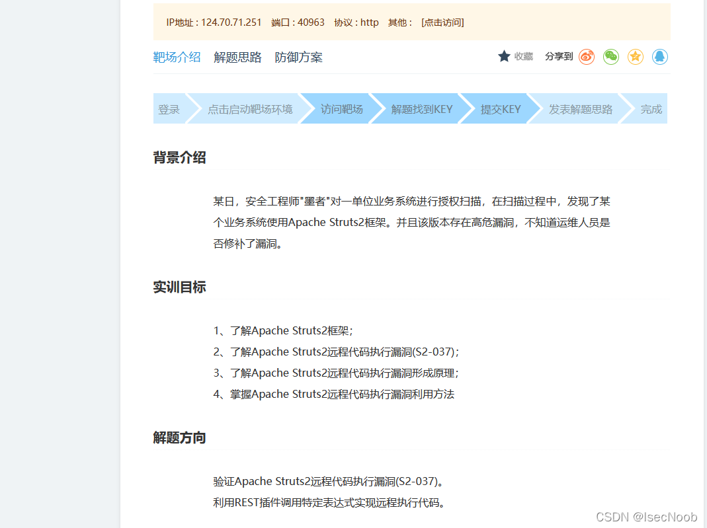
Task: Switch to the 解题思路 tab
Action: 237,57
